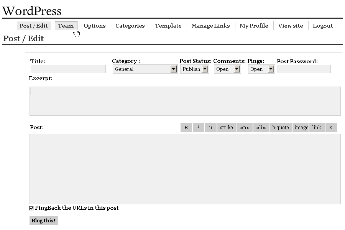Insert an image using the image button

click(301, 128)
